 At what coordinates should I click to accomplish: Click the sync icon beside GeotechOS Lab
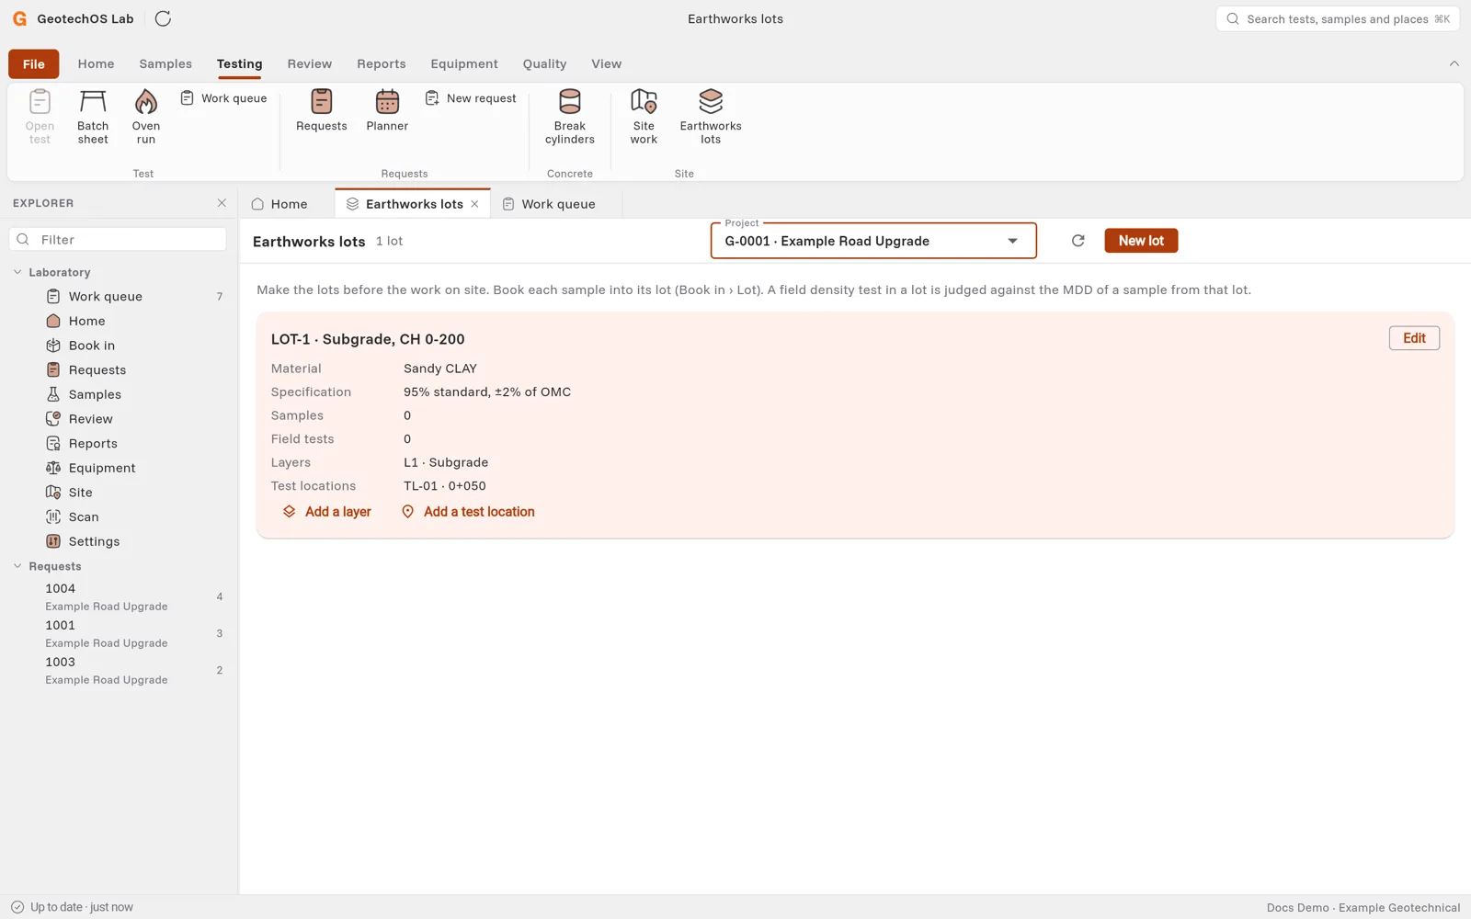(x=163, y=18)
